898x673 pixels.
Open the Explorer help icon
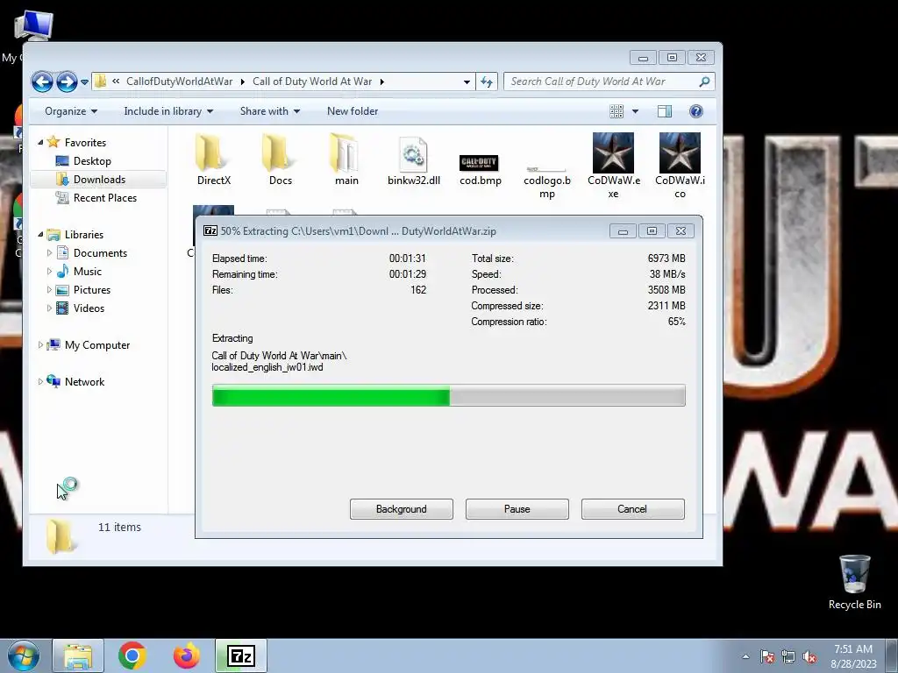[x=695, y=111]
